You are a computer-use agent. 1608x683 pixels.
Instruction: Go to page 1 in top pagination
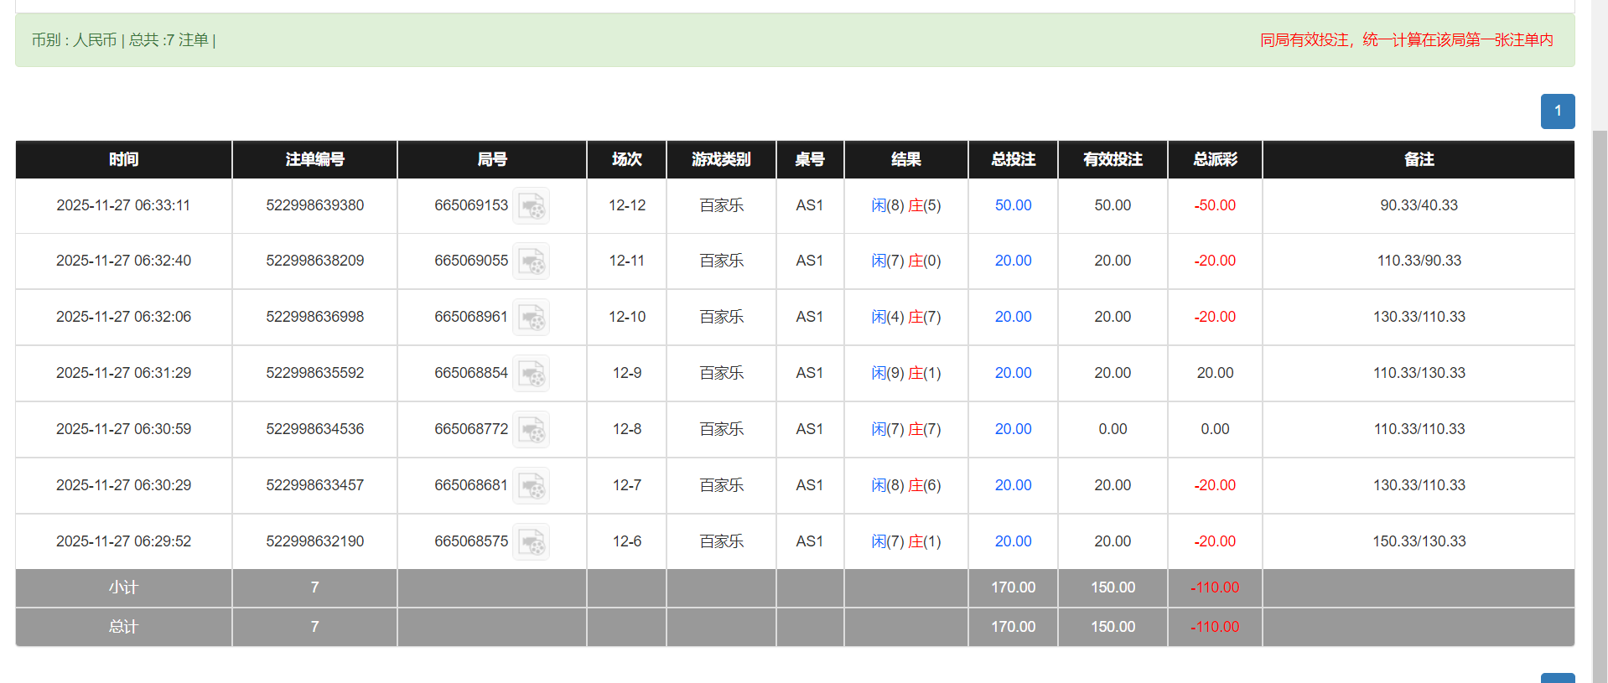(1558, 111)
